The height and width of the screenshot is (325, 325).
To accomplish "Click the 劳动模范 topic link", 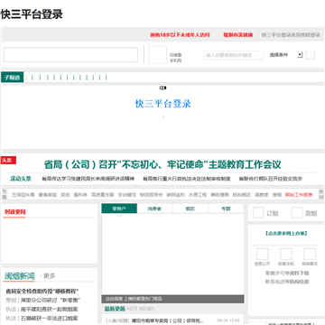I will coord(126,195).
